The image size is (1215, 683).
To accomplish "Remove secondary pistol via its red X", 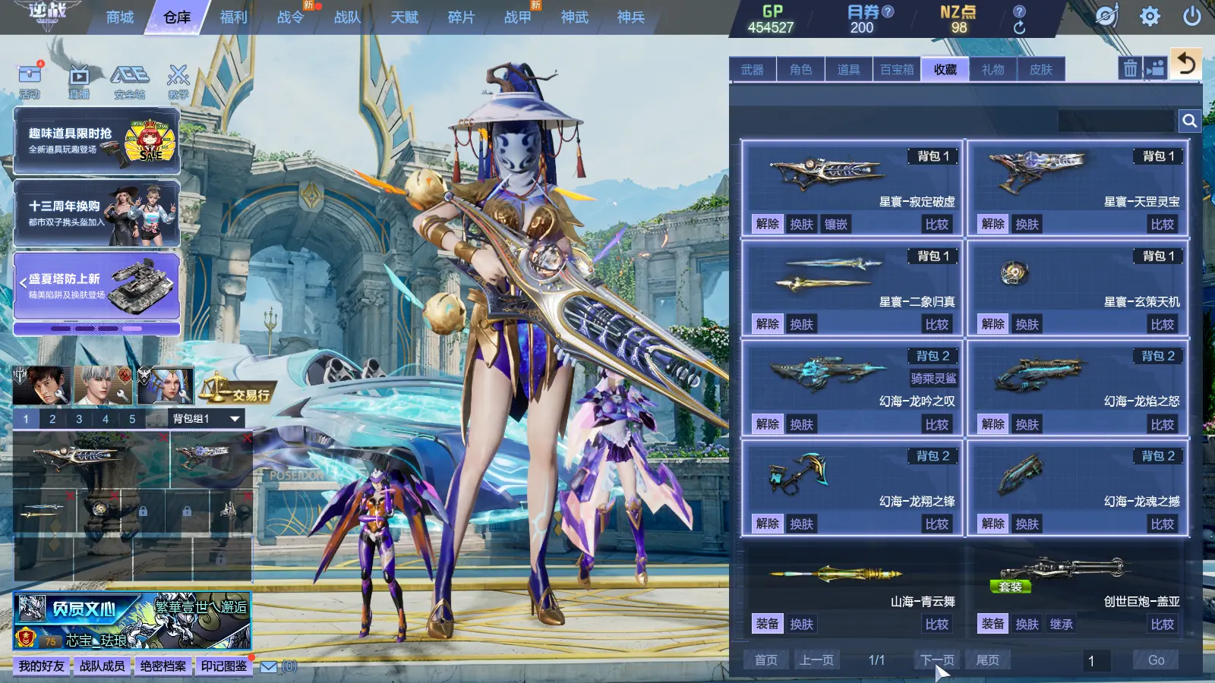I will click(246, 439).
